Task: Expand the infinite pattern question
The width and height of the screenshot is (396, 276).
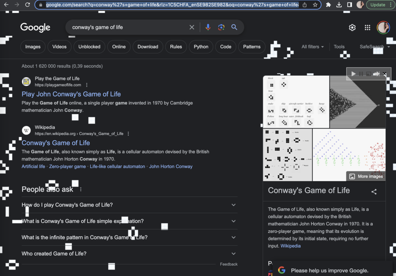Action: [x=129, y=237]
